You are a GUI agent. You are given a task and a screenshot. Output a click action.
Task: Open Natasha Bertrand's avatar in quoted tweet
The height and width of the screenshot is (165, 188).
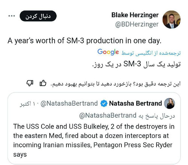coord(170,103)
